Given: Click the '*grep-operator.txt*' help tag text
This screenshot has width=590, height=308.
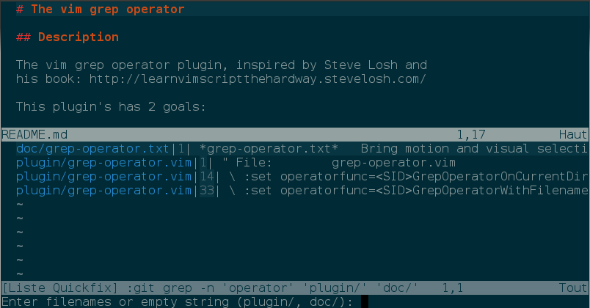Looking at the screenshot, I should pos(269,149).
